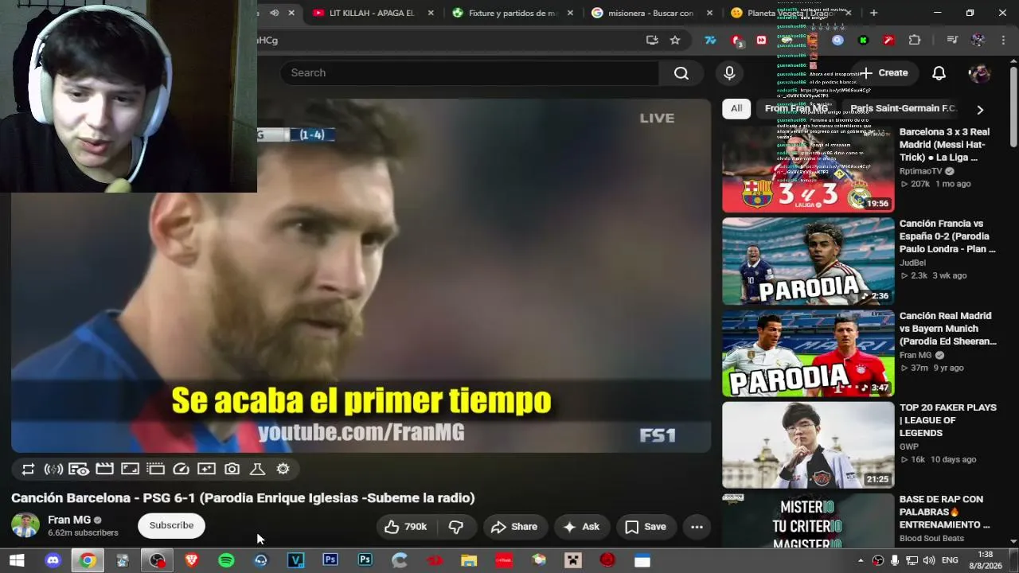Open Discord from the taskbar

point(53,561)
